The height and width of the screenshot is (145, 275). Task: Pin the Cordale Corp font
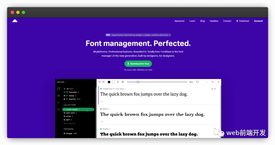[212, 89]
